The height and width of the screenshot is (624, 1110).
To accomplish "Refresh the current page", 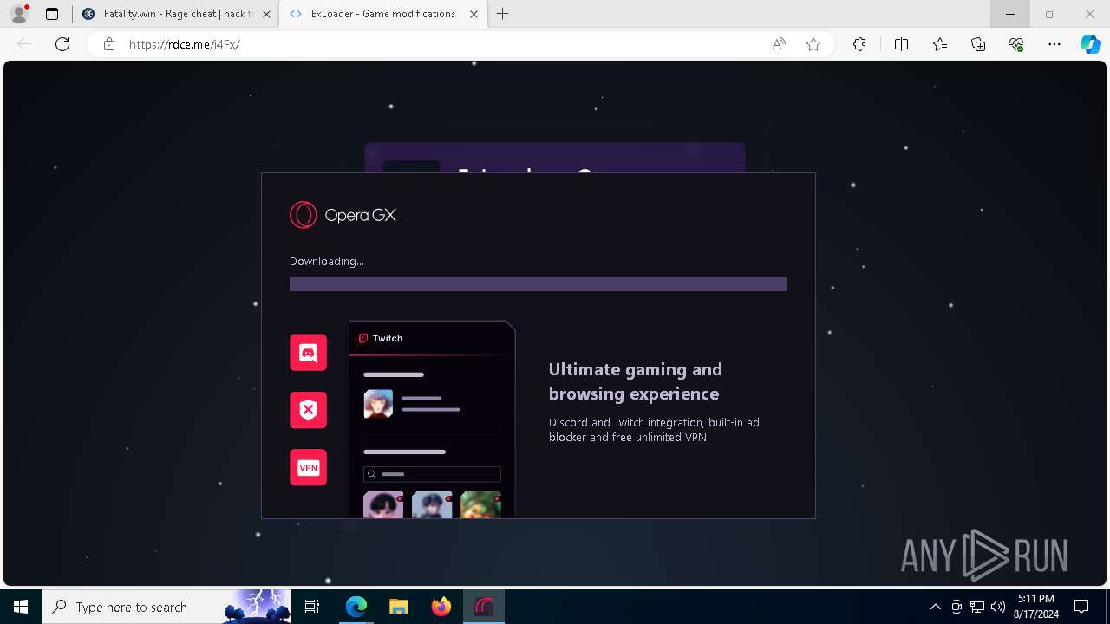I will 62,44.
